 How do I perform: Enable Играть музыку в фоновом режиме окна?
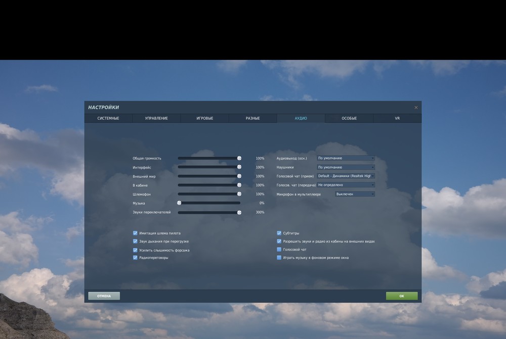tap(279, 258)
